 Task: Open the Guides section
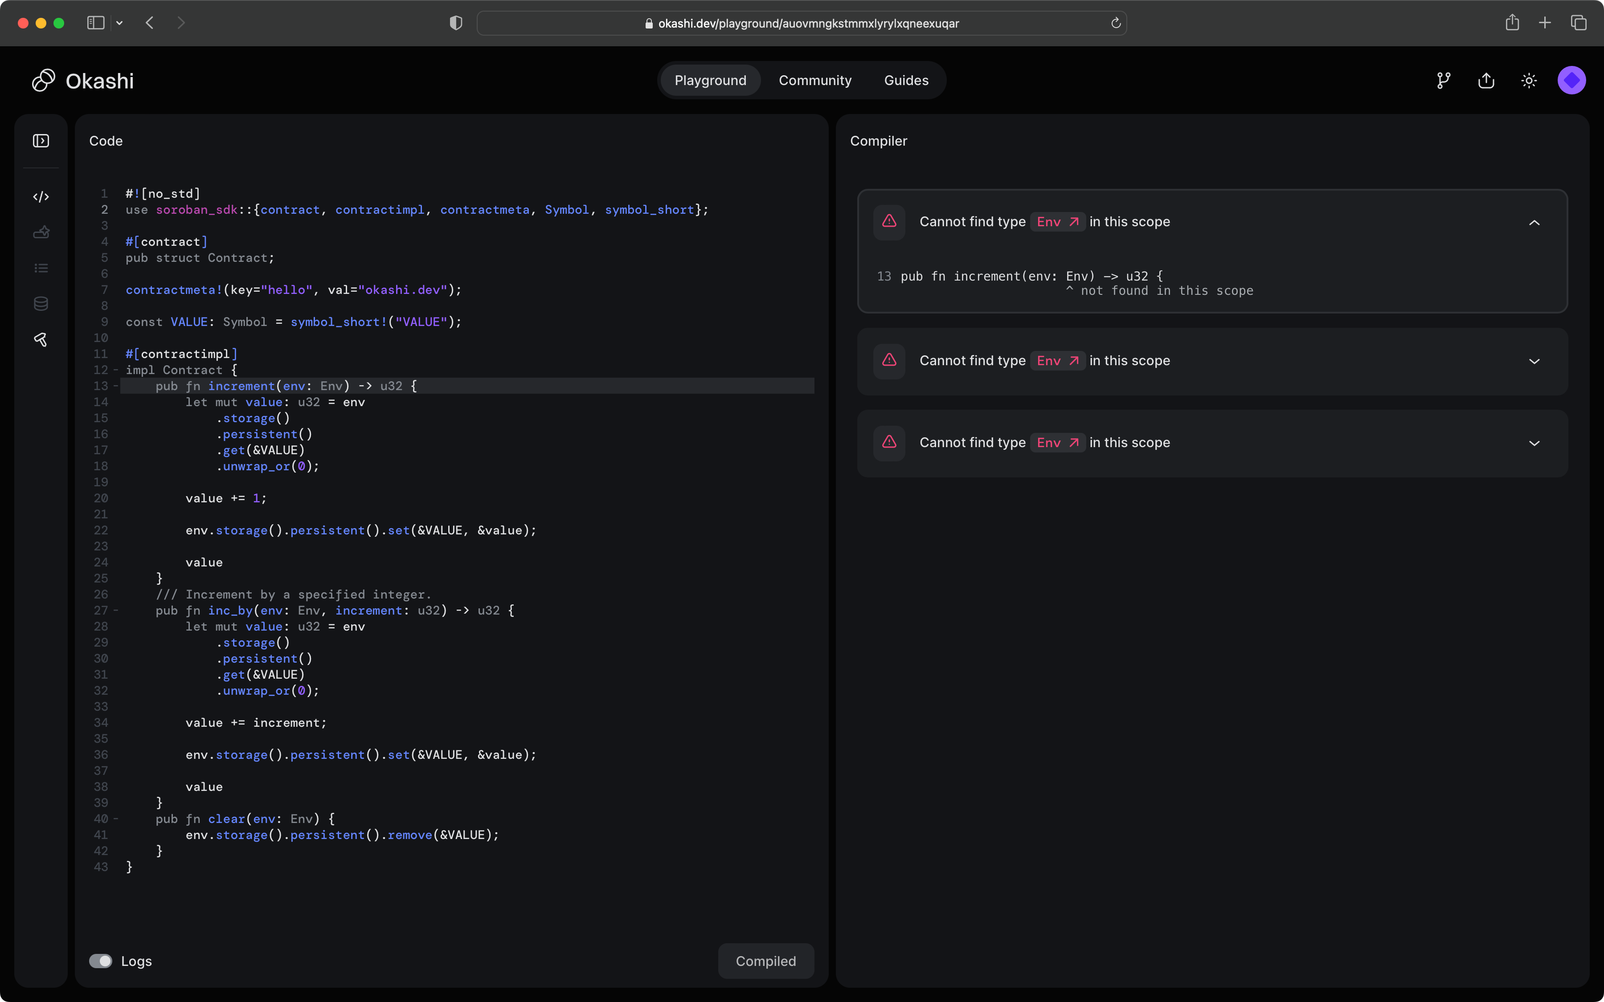coord(905,80)
